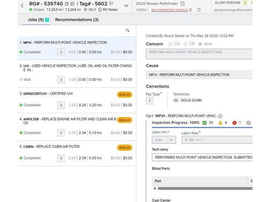Click the Tech story text field
The image size is (270, 202).
pos(202,157)
